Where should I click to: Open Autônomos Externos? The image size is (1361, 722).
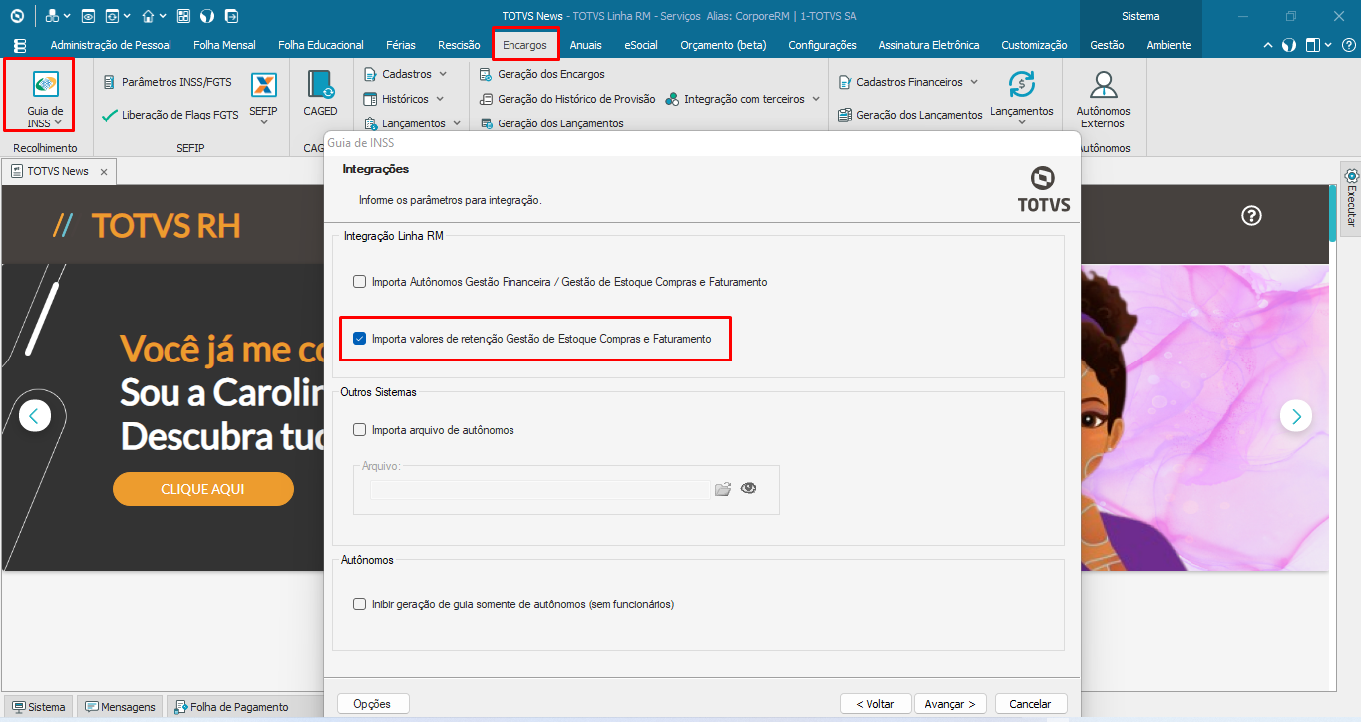pos(1102,100)
